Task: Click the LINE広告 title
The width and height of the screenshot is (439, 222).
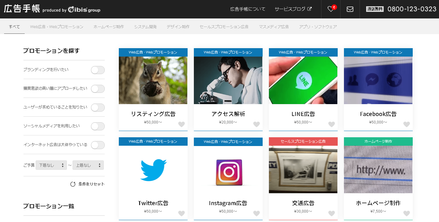Action: coord(303,114)
